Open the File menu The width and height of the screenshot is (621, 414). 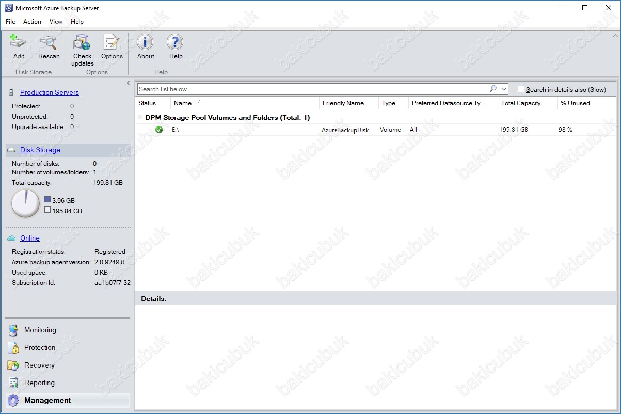pos(10,22)
